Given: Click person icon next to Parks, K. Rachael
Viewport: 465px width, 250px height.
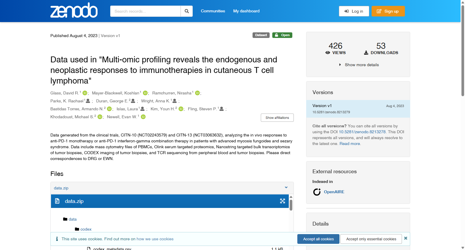Looking at the screenshot, I should pos(88,101).
